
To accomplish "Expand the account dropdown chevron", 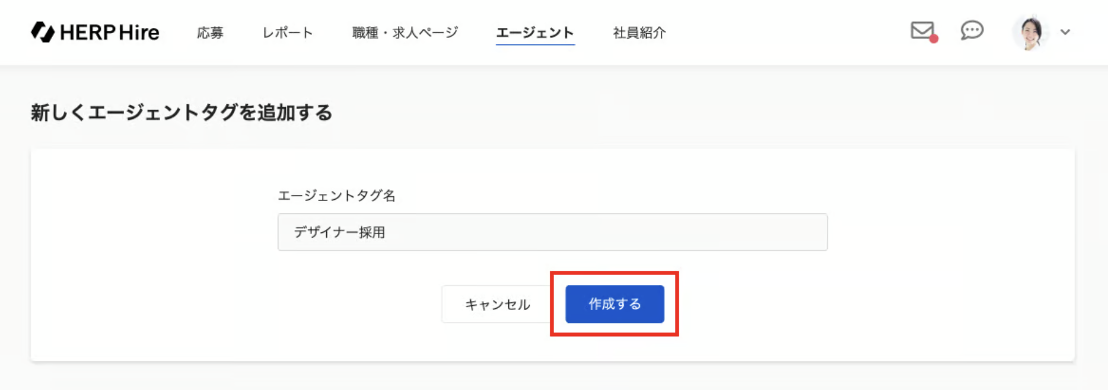I will coord(1065,33).
